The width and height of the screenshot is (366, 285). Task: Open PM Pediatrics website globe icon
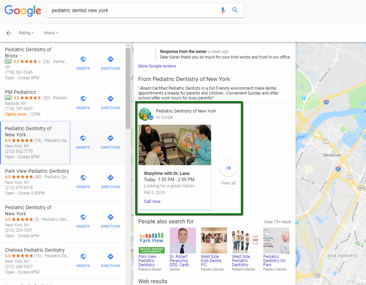point(83,99)
